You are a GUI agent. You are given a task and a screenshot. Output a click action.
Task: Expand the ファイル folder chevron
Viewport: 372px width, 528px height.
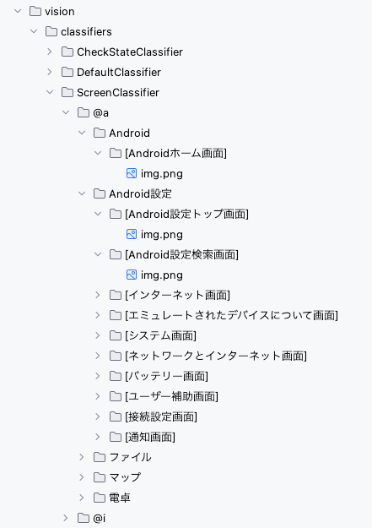click(x=82, y=457)
